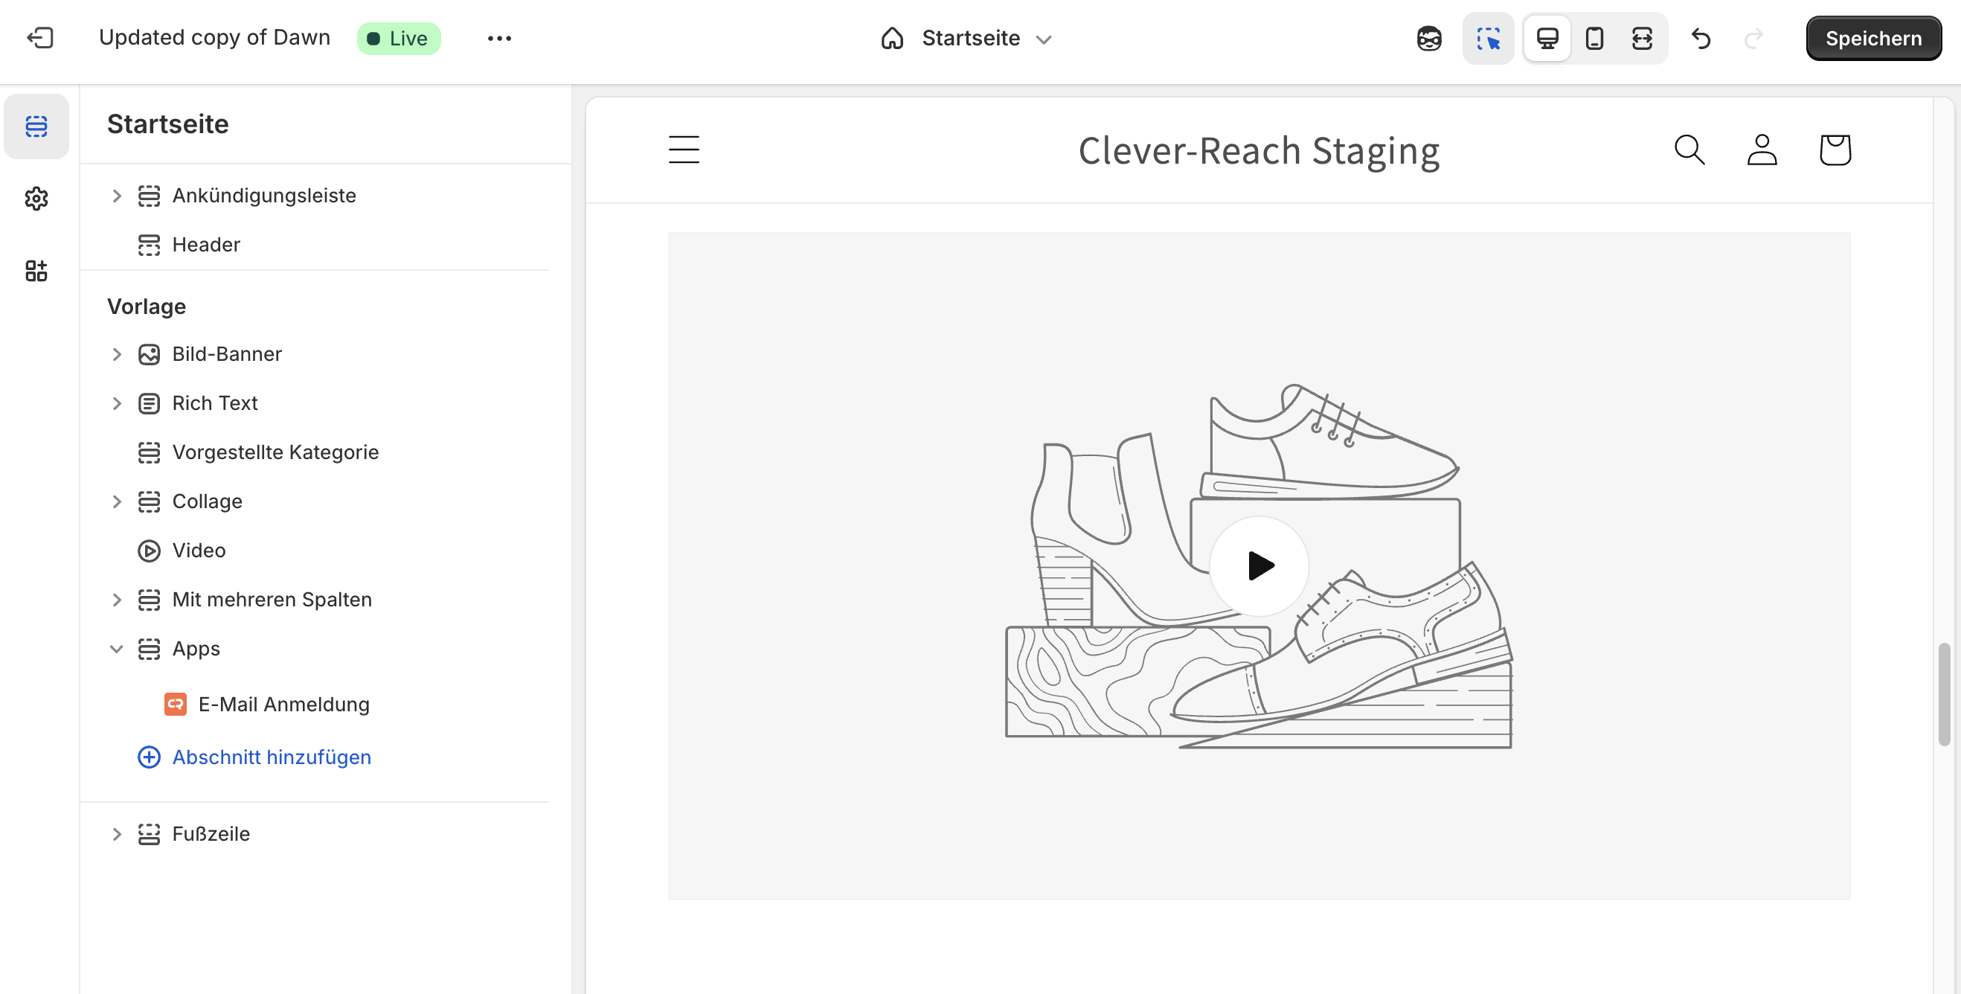Click the undo arrow

1701,38
